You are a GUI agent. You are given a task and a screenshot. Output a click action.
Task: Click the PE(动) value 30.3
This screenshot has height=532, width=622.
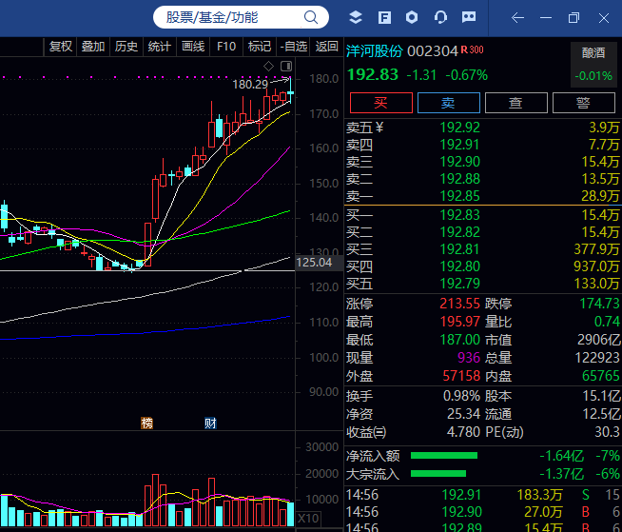607,431
